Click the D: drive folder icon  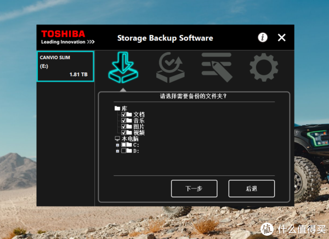click(129, 151)
